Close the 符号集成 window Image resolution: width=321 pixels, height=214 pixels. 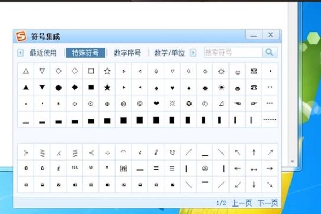(x=271, y=35)
